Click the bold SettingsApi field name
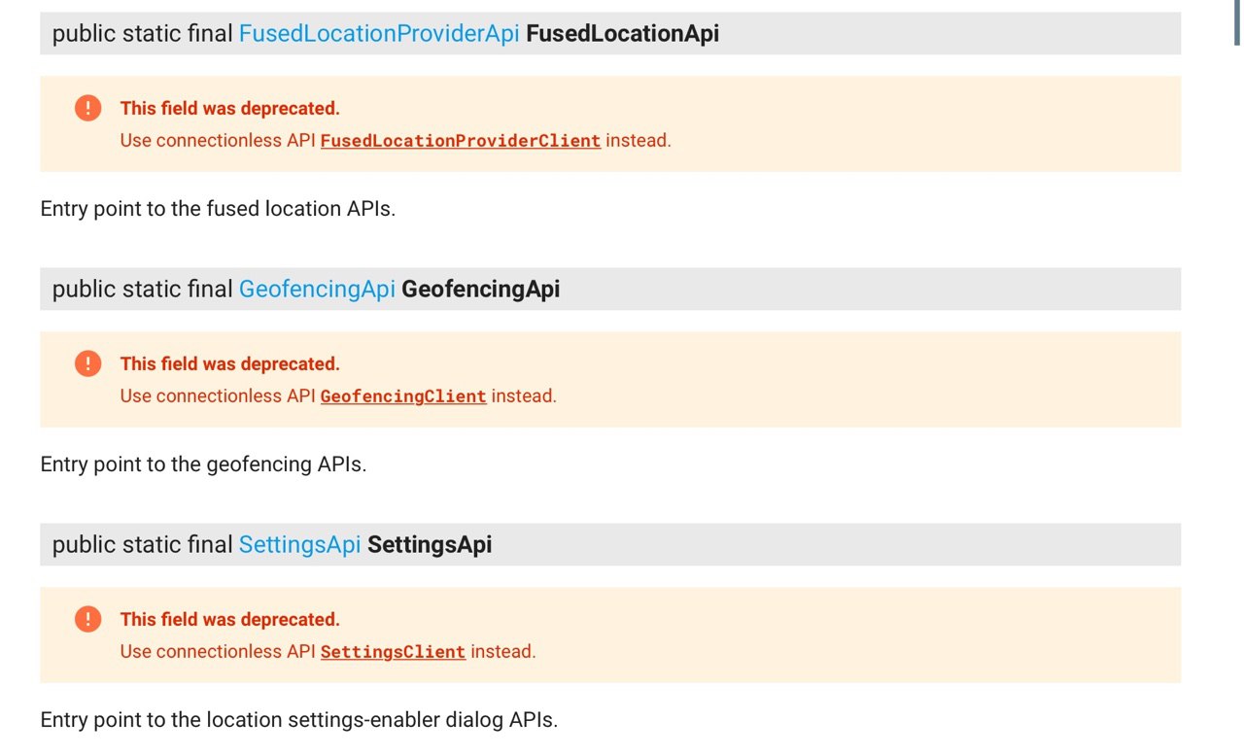Screen dimensions: 1244x755 430,545
